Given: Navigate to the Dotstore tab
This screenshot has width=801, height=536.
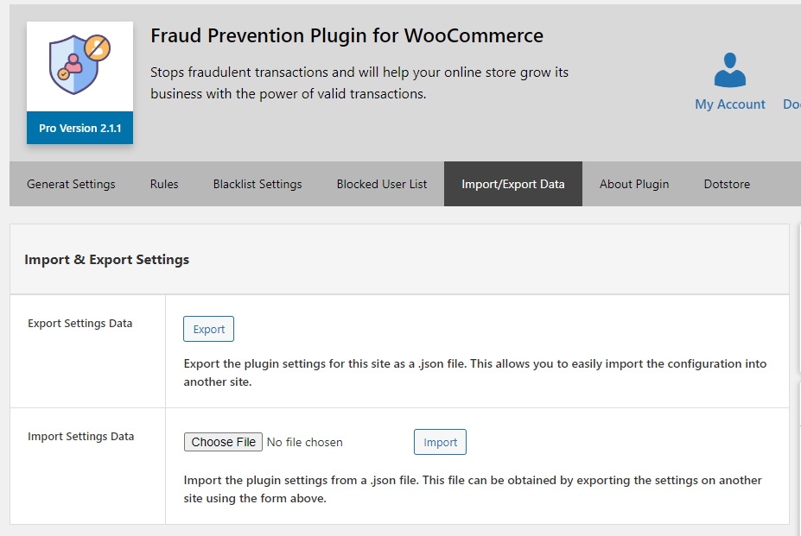Looking at the screenshot, I should (x=727, y=184).
